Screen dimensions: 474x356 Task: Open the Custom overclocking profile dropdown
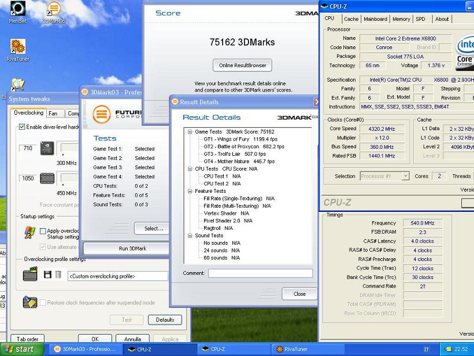[x=118, y=276]
